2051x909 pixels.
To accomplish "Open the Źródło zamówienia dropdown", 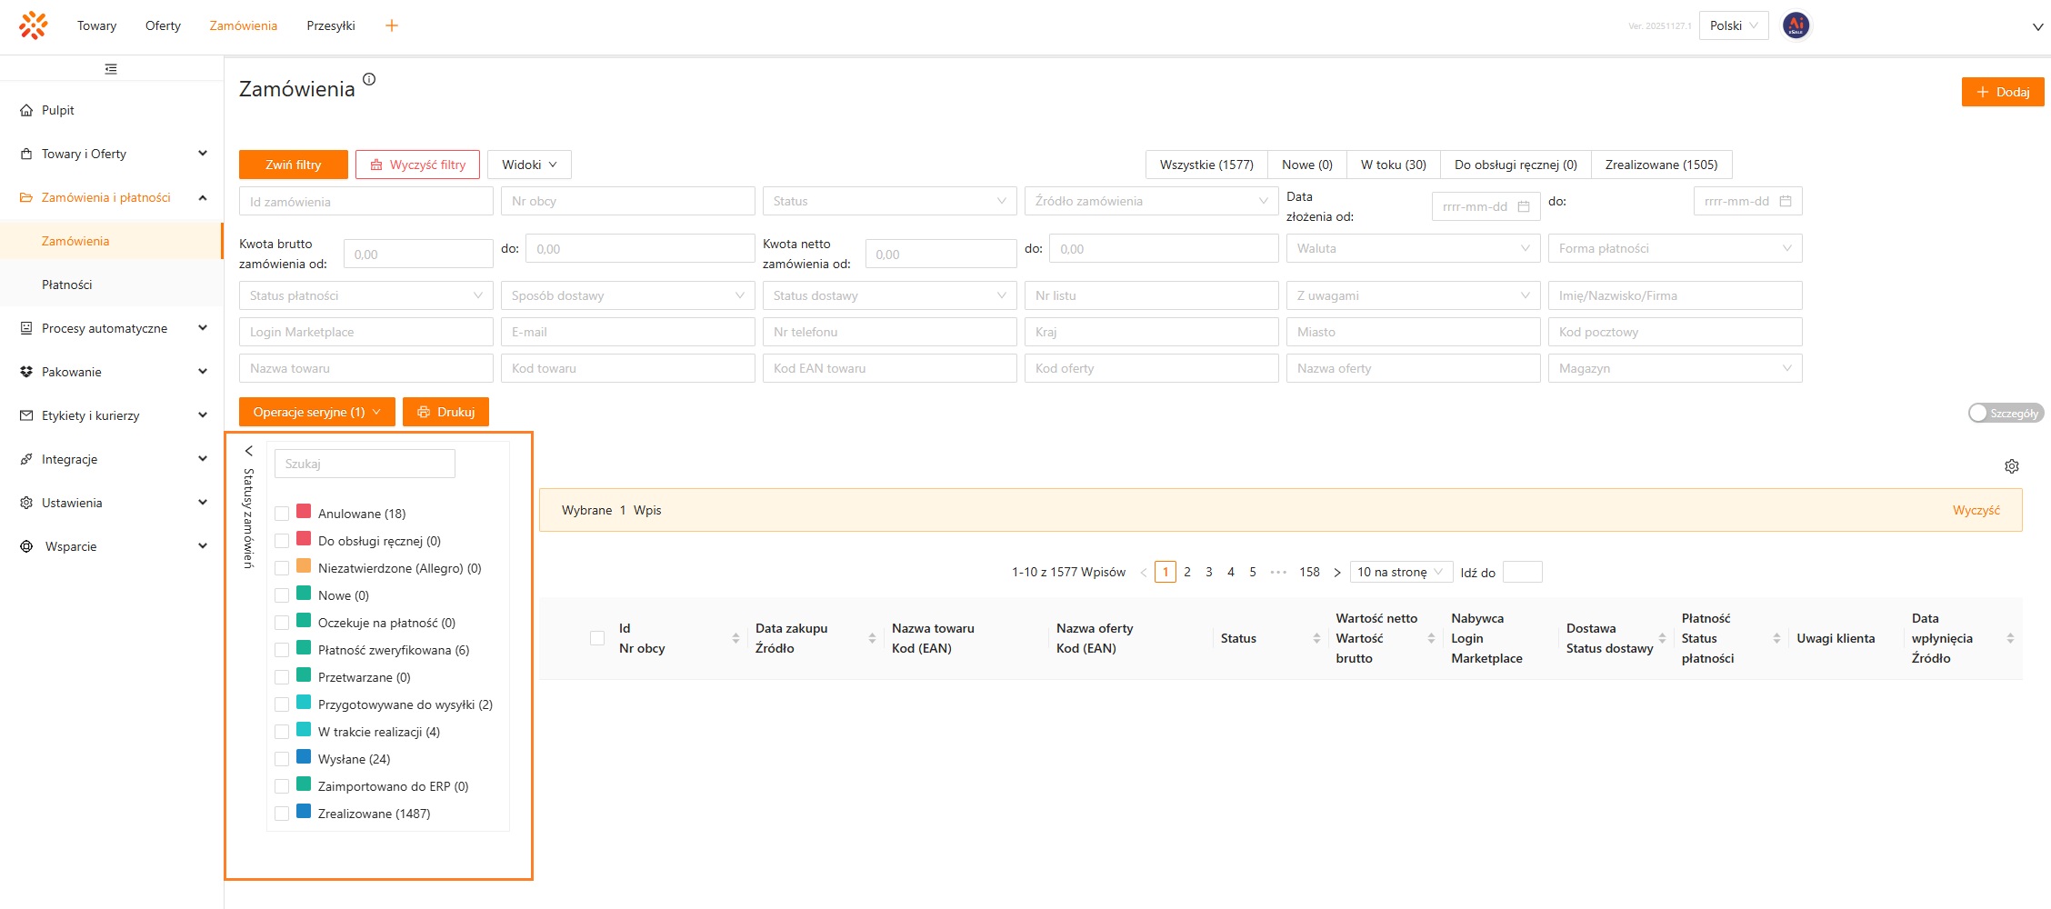I will [x=1150, y=201].
